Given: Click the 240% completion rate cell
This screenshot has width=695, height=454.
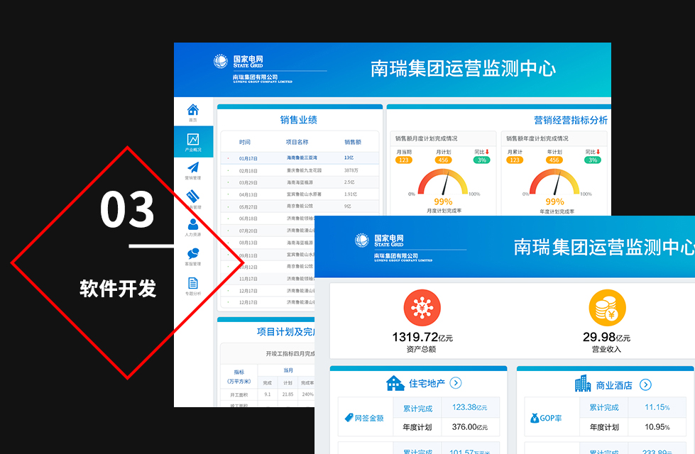Looking at the screenshot, I should [x=307, y=394].
